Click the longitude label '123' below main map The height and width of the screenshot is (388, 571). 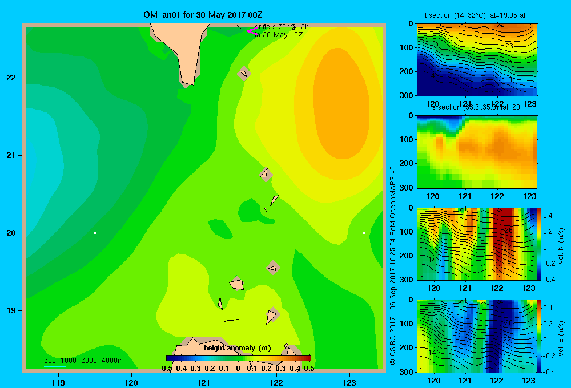tap(349, 382)
